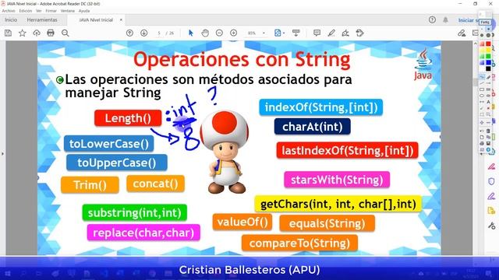Save the PDF with the floppy disk icon
The image size is (499, 280).
click(x=8, y=33)
